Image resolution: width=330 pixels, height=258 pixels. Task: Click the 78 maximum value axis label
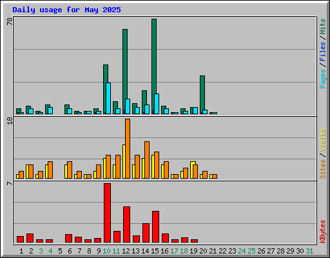(x=10, y=21)
